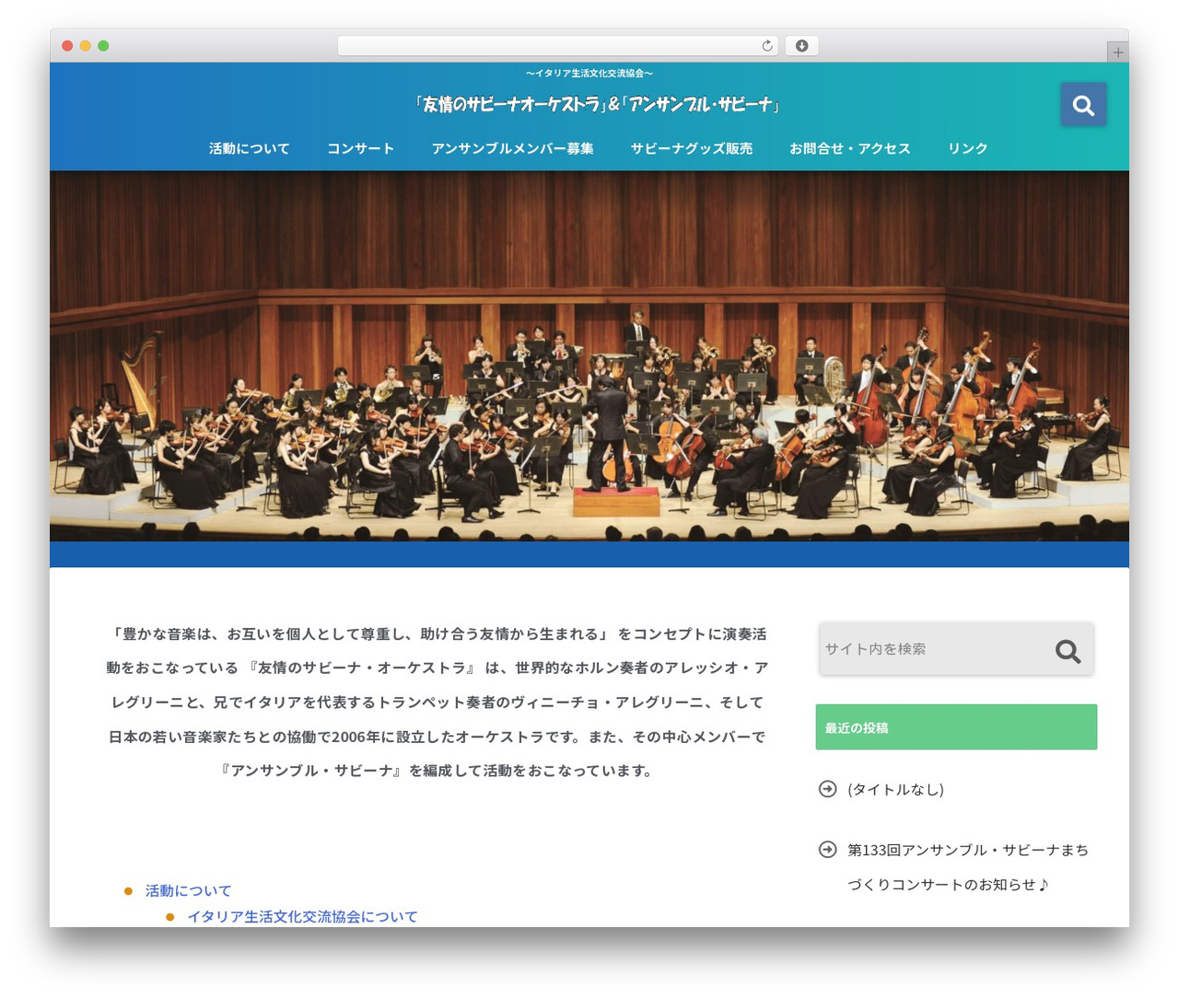The height and width of the screenshot is (998, 1179).
Task: Click the browser address bar
Action: pos(557,46)
